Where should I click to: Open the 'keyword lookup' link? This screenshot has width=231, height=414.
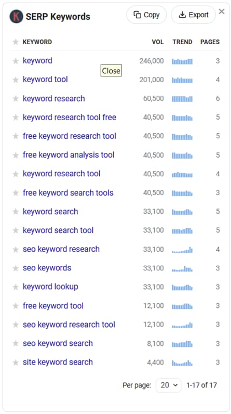(50, 287)
